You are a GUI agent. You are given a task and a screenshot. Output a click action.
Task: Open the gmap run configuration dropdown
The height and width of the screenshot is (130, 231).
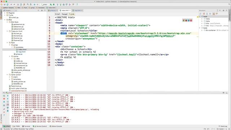(45, 5)
